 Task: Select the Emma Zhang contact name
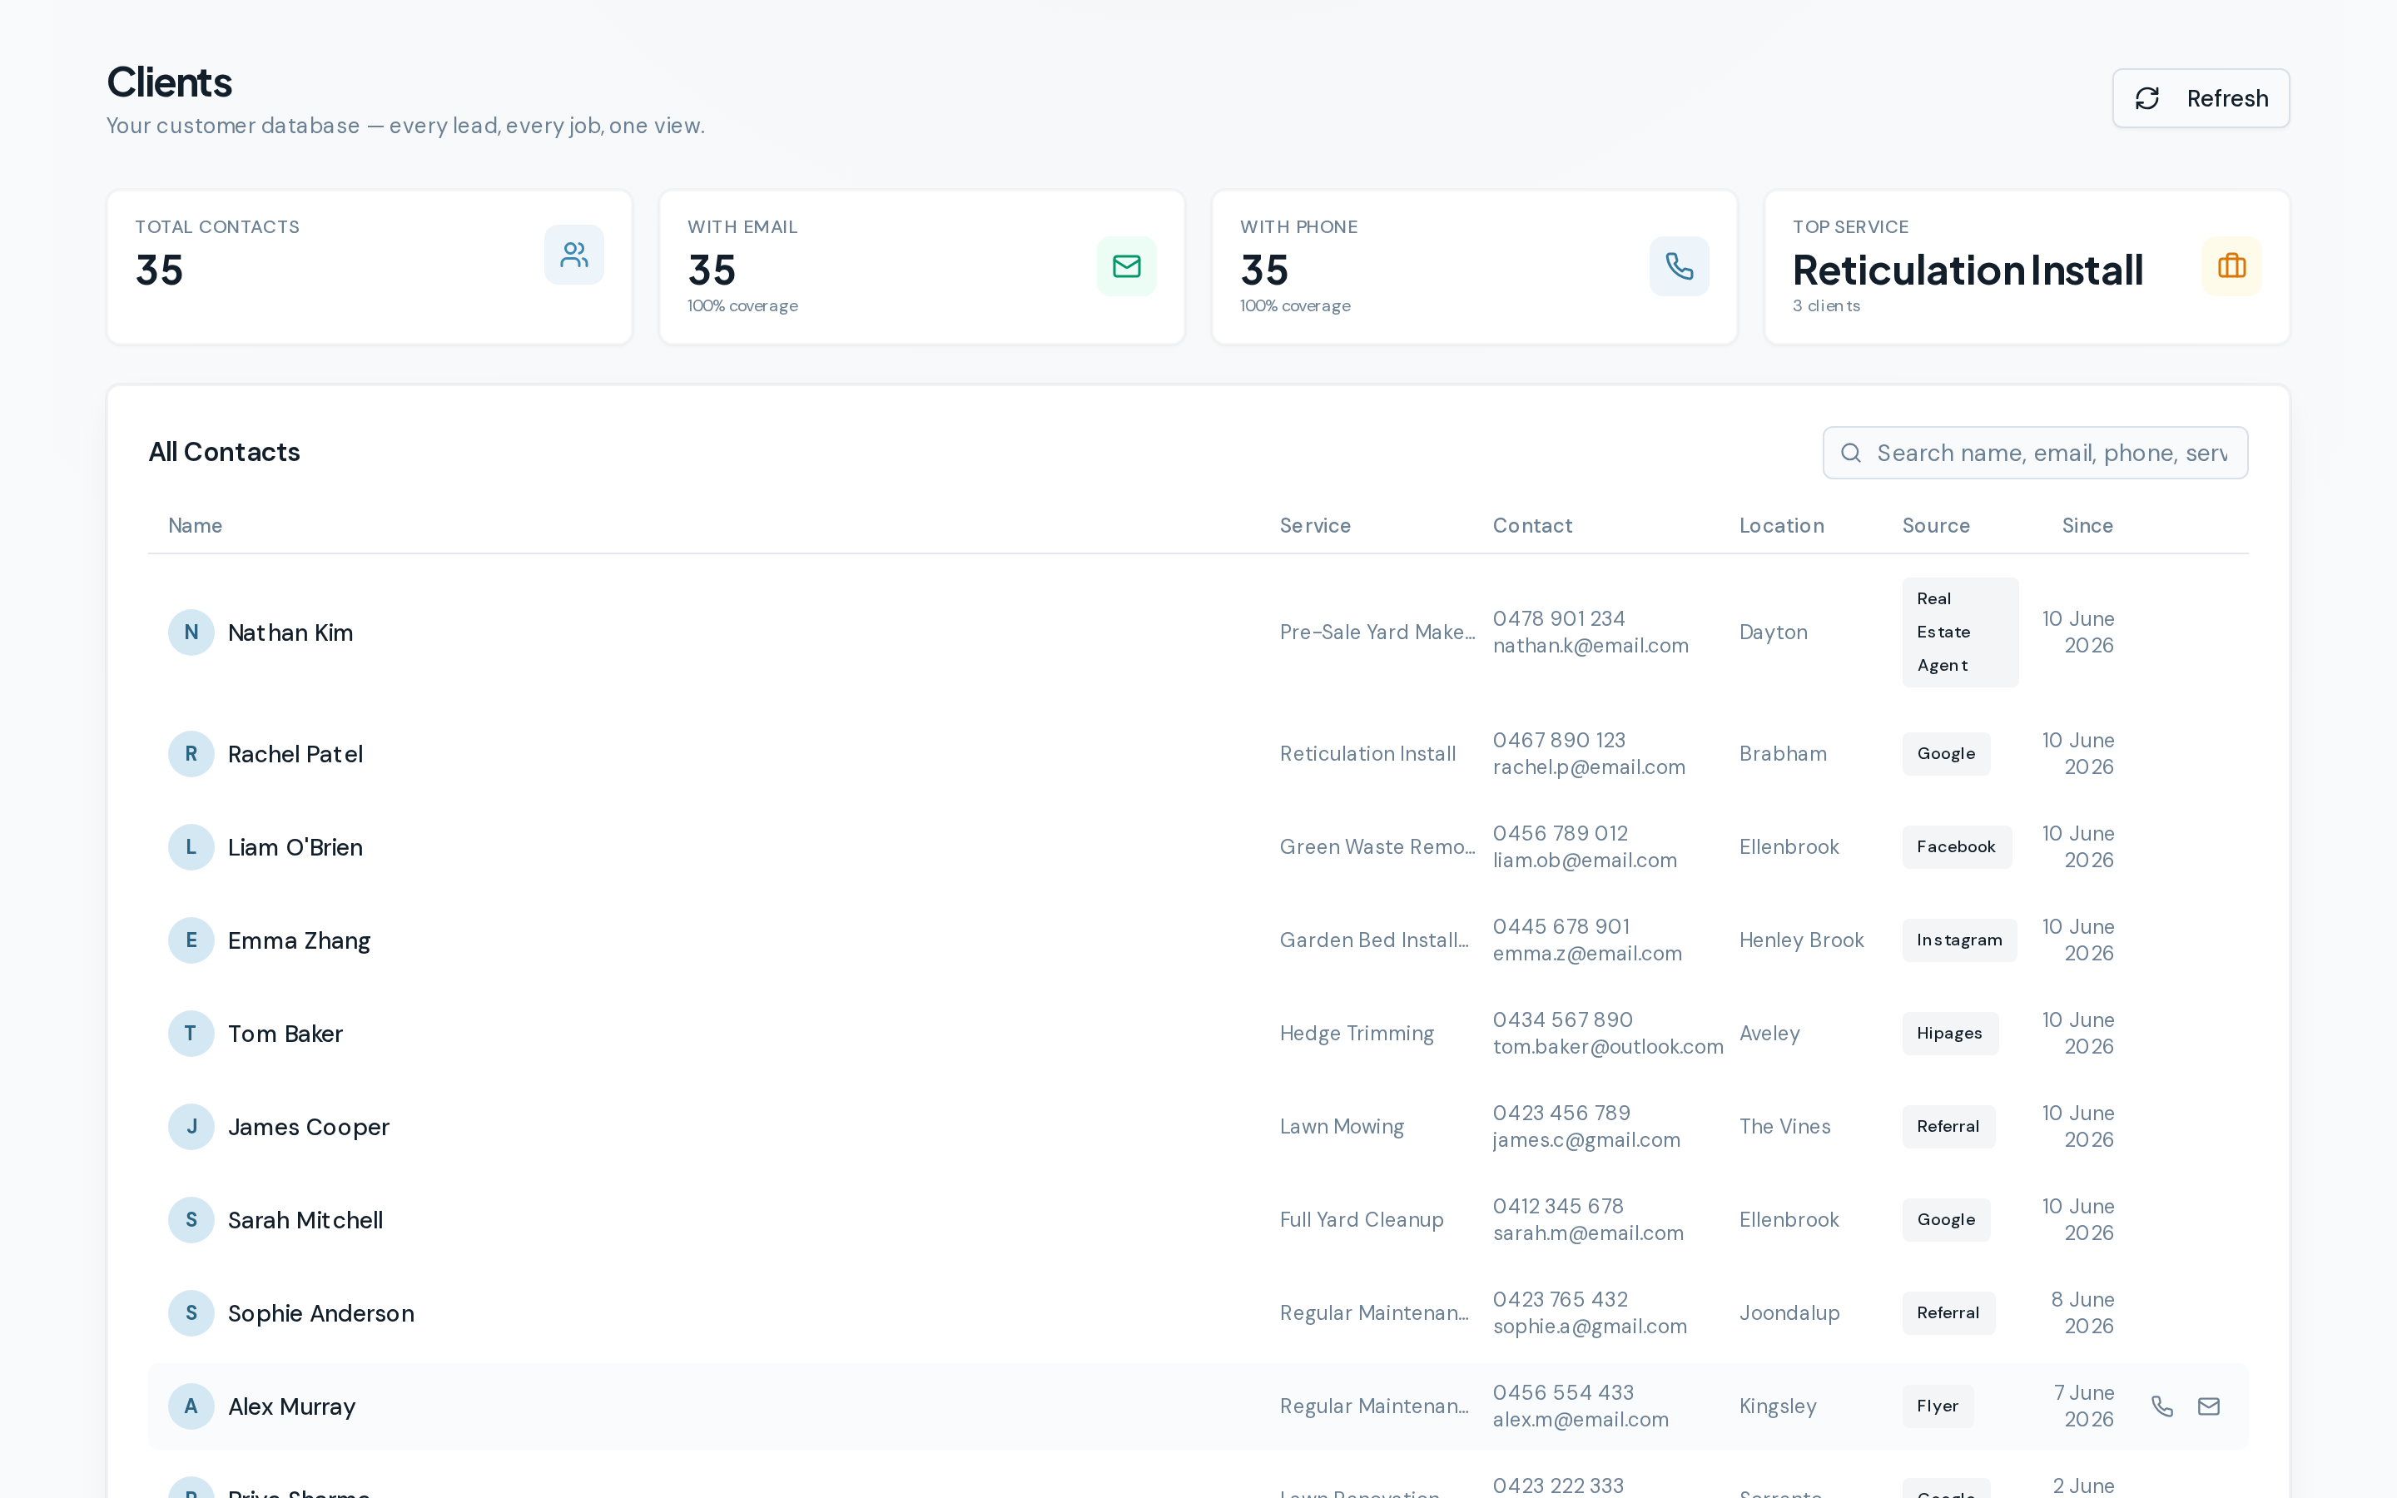[299, 940]
